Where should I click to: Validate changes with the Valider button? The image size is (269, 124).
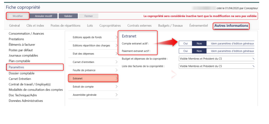tap(68, 16)
